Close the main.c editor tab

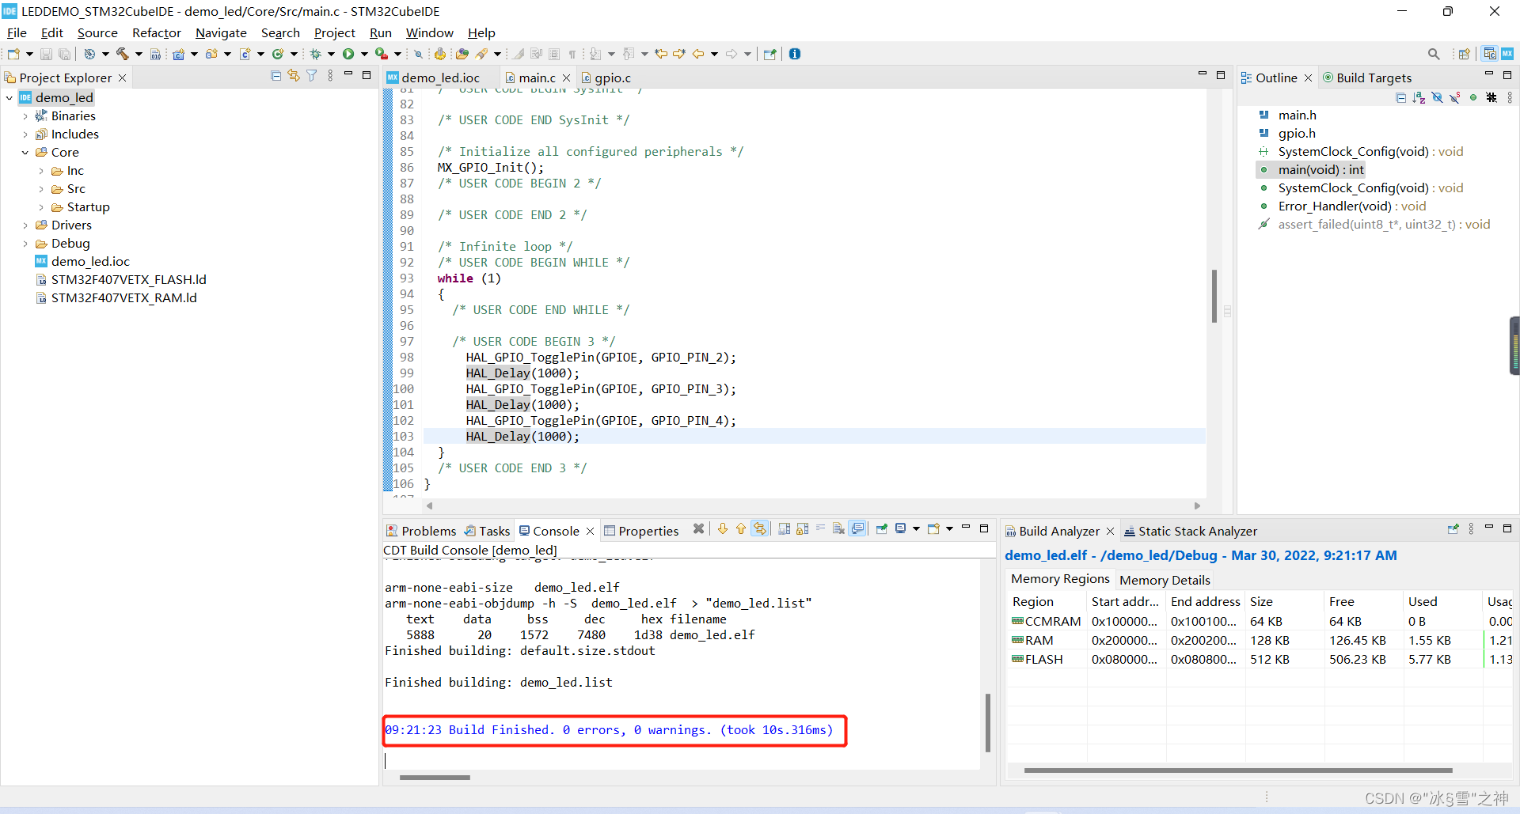[x=566, y=78]
